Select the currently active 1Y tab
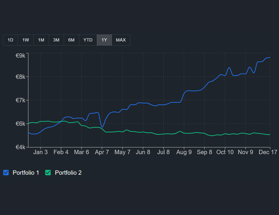279x215 pixels. click(104, 40)
